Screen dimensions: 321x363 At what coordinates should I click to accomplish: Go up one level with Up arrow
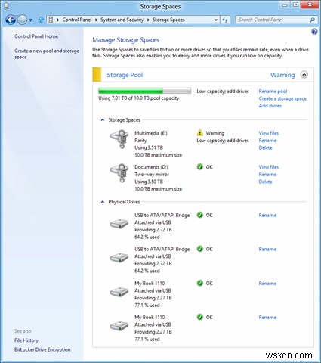coord(41,20)
